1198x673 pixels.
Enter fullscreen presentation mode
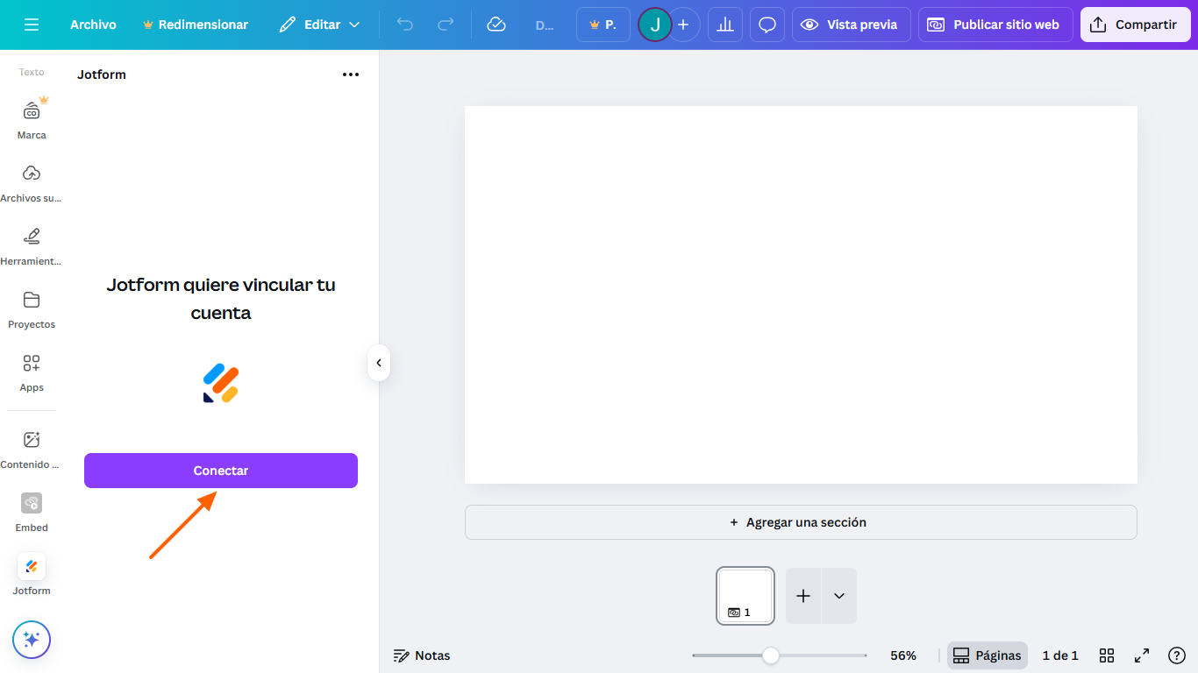pyautogui.click(x=1142, y=655)
